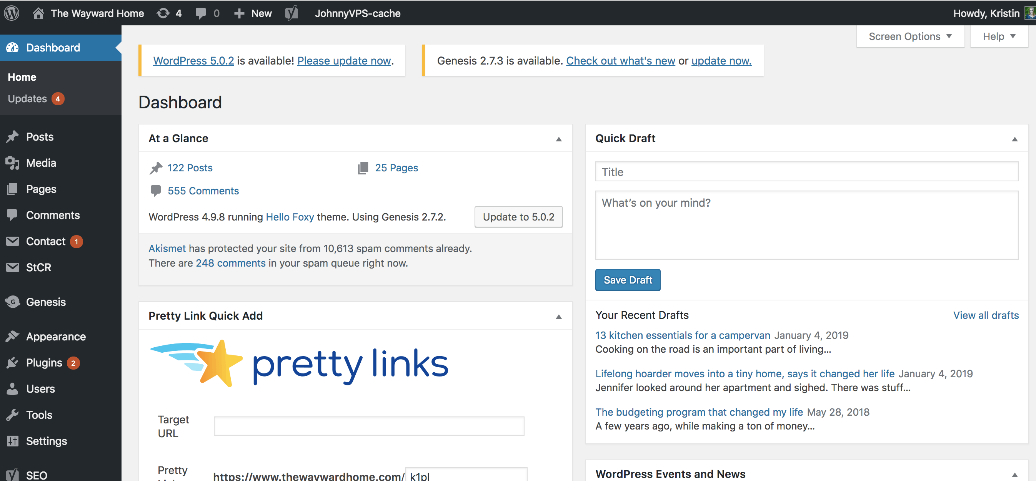Click the Tools wrench icon
Viewport: 1036px width, 481px height.
click(x=12, y=415)
